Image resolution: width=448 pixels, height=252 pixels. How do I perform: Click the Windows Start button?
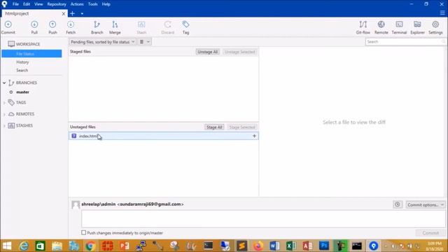coord(7,246)
